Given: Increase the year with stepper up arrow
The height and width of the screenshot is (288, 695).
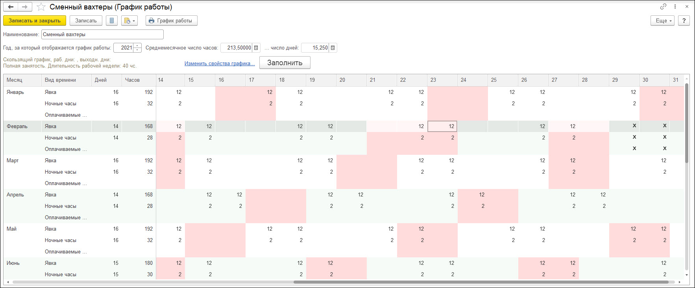Looking at the screenshot, I should click(137, 46).
